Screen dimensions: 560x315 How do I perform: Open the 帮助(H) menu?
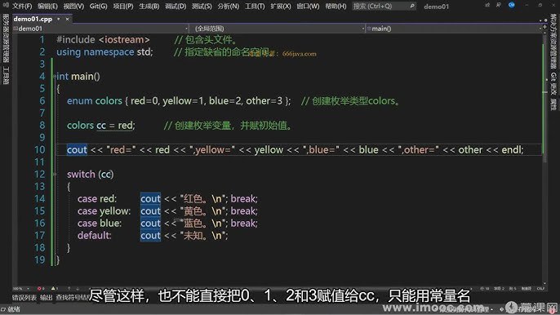tap(336, 6)
